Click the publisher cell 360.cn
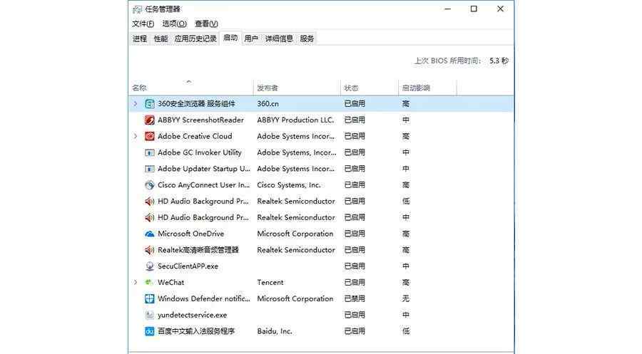This screenshot has height=354, width=642. [x=267, y=104]
